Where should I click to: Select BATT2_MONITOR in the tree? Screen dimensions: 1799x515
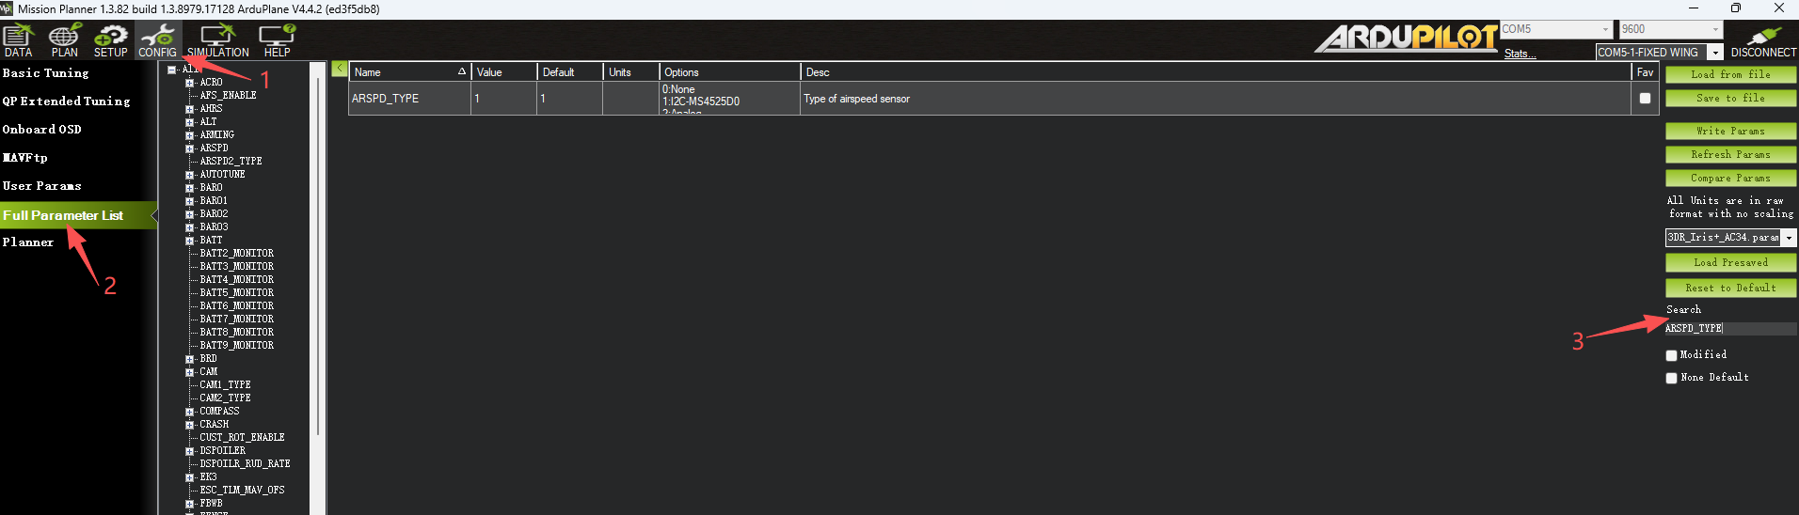tap(236, 254)
